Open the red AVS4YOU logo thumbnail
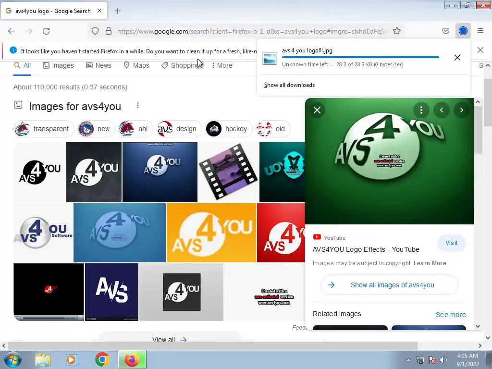The height and width of the screenshot is (369, 492). pos(281,233)
